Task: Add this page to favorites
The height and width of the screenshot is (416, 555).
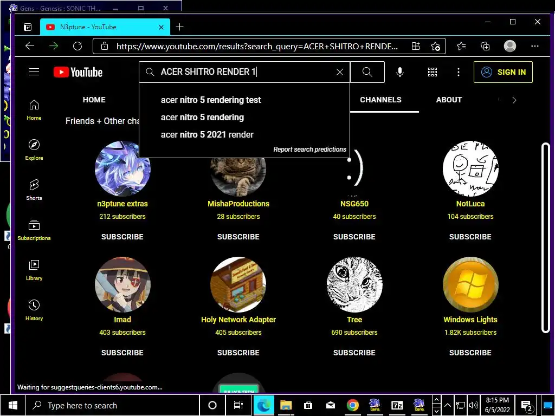Action: (435, 47)
